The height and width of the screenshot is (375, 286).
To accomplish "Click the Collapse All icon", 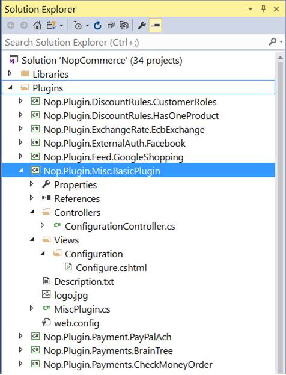I will coord(111,25).
